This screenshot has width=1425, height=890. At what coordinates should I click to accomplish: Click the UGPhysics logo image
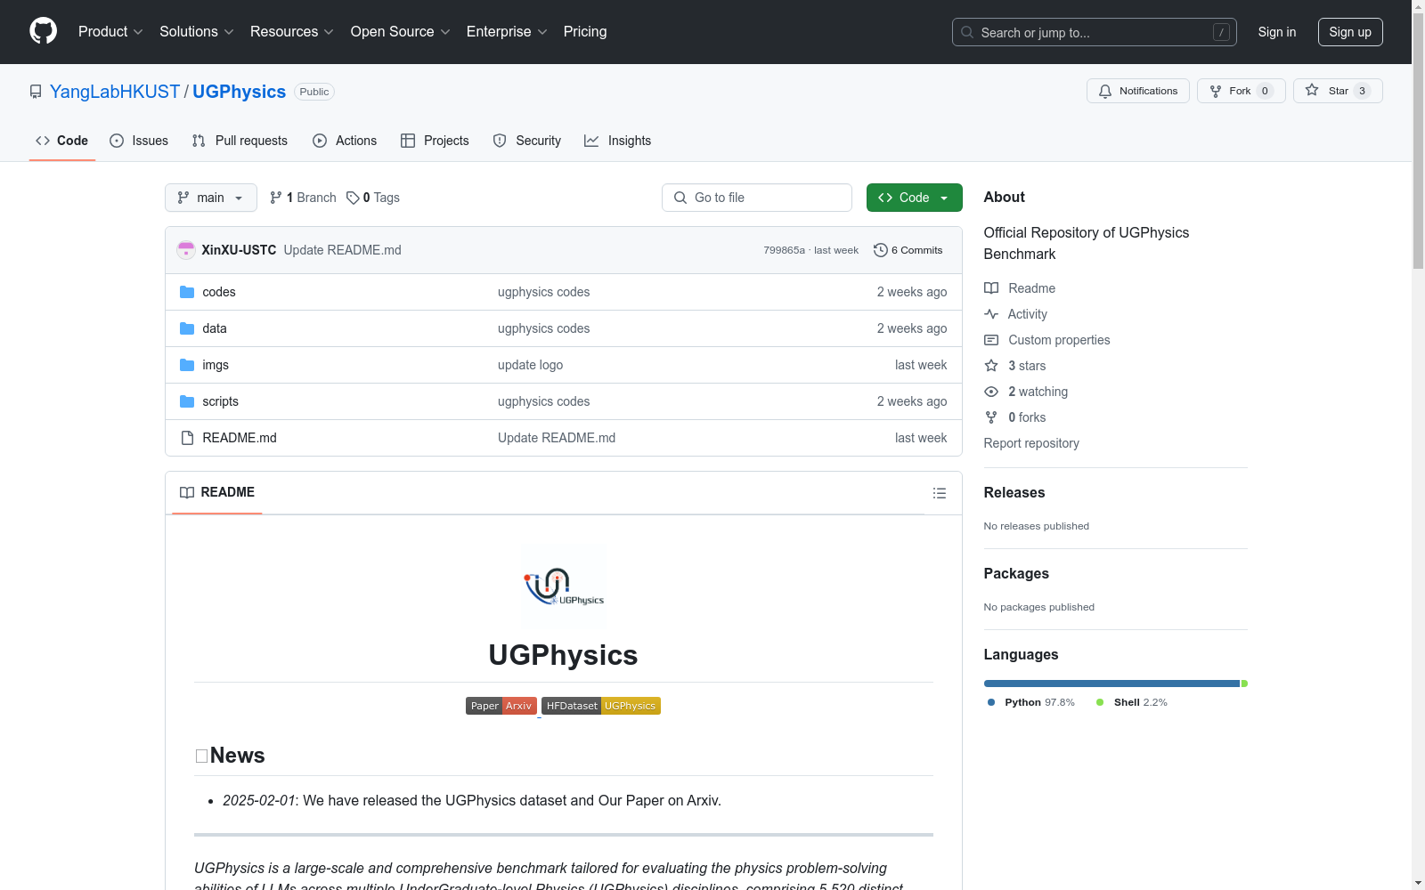tap(564, 586)
